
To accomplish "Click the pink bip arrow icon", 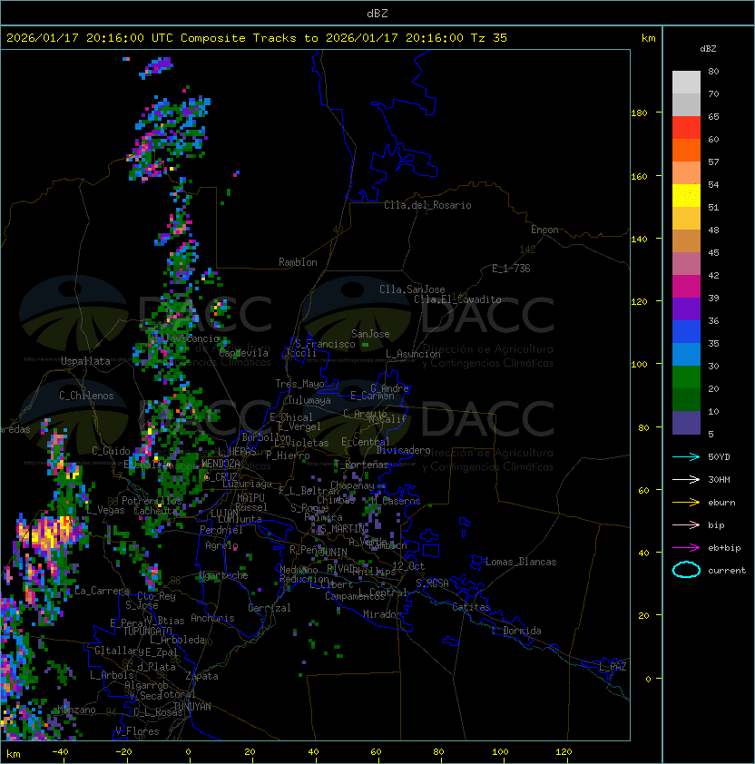I will pyautogui.click(x=686, y=524).
